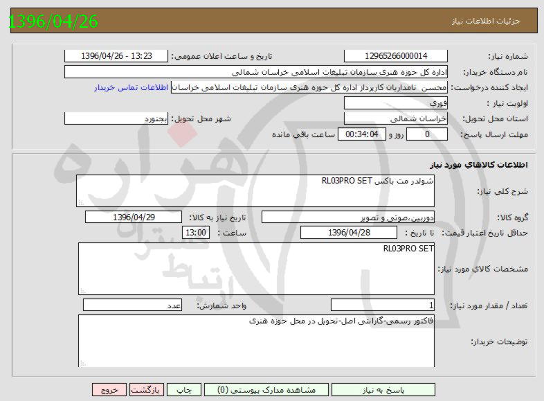
Task: Click the label واحد شمارش
Action: tap(221, 305)
